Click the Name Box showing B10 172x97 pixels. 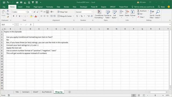(6, 25)
